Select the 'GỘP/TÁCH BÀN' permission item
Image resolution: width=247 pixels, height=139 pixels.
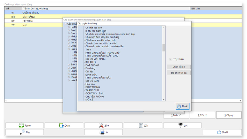click(94, 94)
